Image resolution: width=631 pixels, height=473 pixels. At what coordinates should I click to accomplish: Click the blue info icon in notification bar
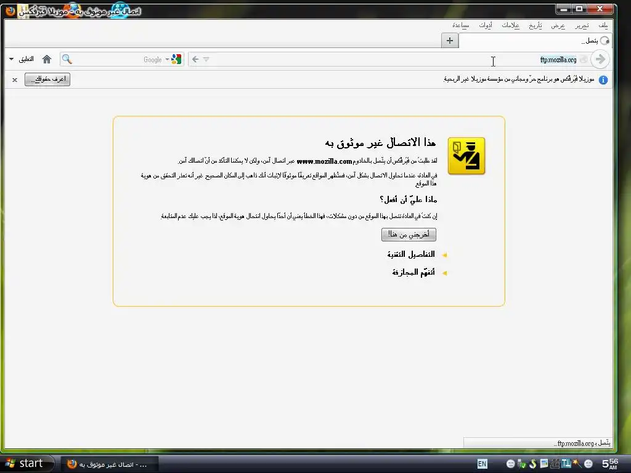click(x=603, y=79)
